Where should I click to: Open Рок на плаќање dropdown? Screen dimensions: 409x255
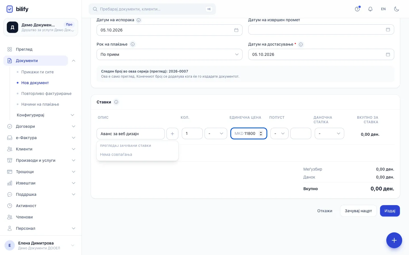pos(170,54)
